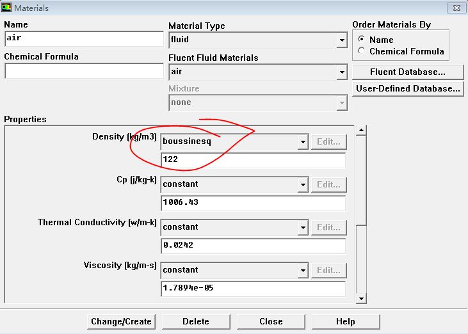Click the Delete button
The height and width of the screenshot is (334, 468).
pos(196,321)
